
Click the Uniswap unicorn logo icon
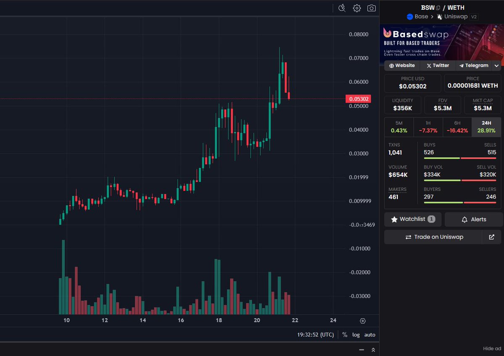[440, 17]
